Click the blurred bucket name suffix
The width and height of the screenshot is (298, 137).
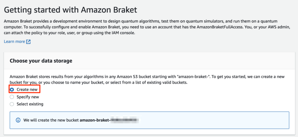124,120
